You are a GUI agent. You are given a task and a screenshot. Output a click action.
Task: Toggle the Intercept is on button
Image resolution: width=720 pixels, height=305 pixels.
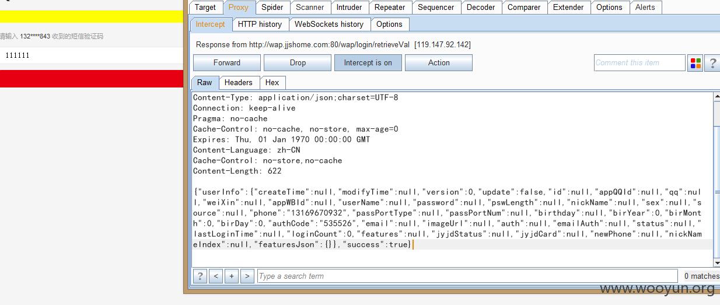(x=368, y=63)
